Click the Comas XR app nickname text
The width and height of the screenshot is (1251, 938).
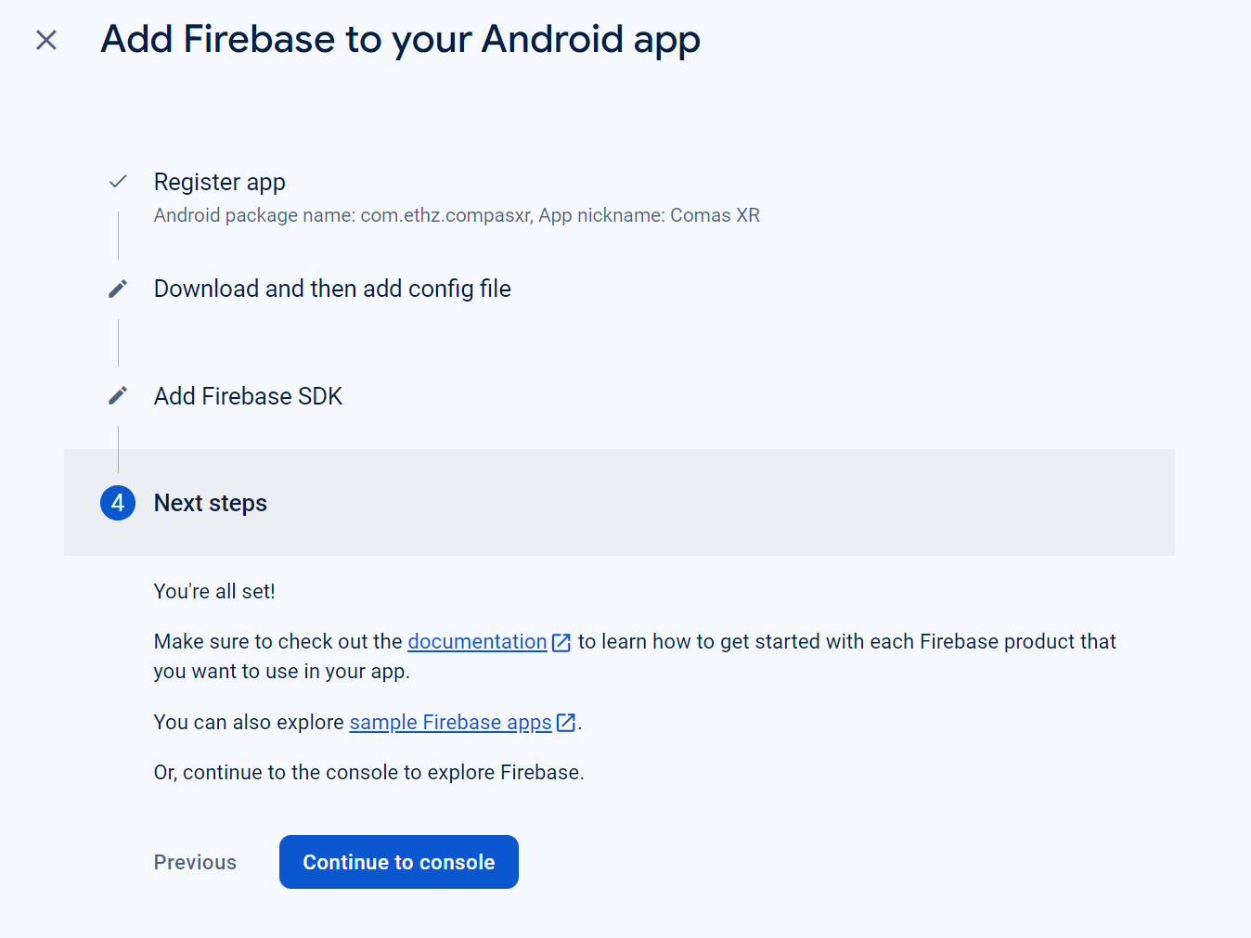click(715, 214)
